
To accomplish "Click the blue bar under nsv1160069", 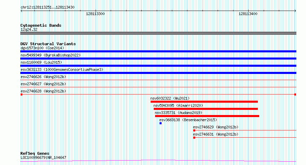I will [158, 66].
